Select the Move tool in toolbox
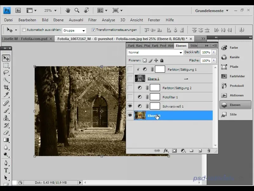The height and width of the screenshot is (191, 254). pos(6,58)
